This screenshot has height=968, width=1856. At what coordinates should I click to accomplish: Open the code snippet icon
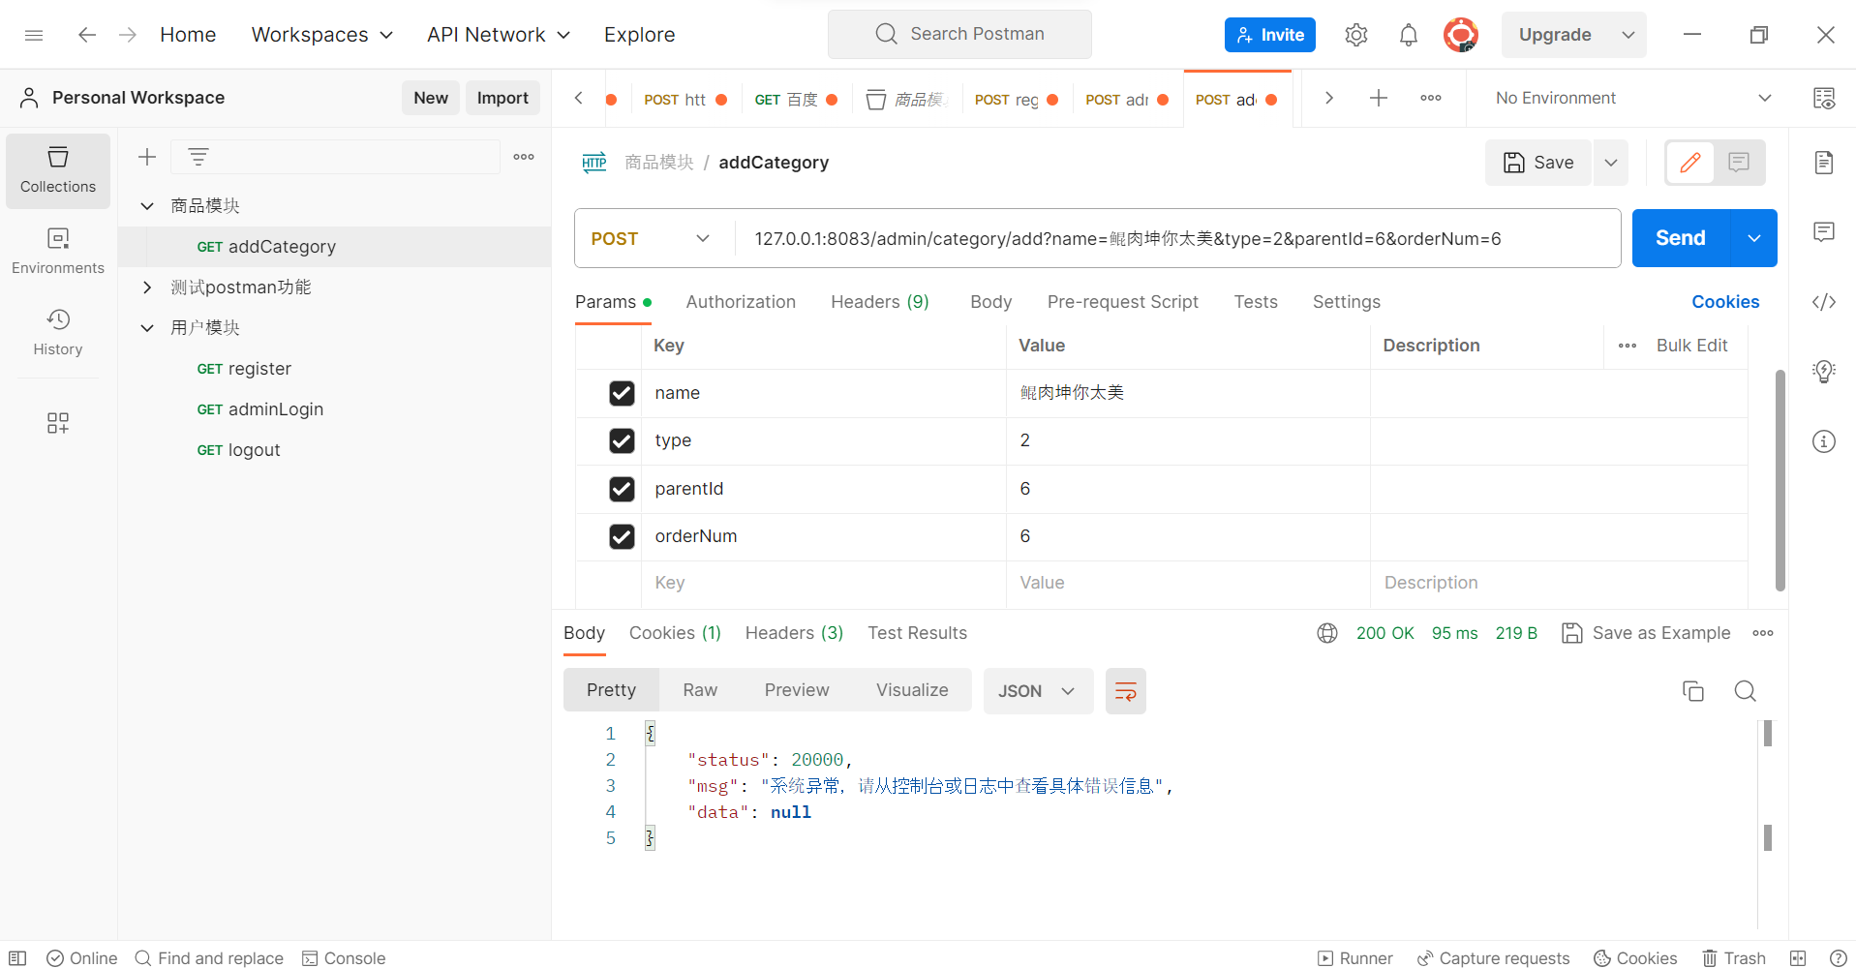[x=1824, y=302]
